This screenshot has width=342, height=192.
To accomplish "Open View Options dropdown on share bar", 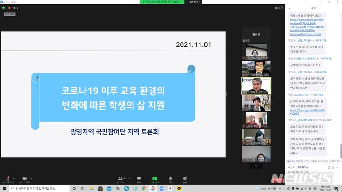I will tap(193, 2).
